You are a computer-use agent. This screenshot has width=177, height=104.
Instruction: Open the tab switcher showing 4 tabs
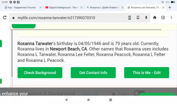(x=163, y=17)
